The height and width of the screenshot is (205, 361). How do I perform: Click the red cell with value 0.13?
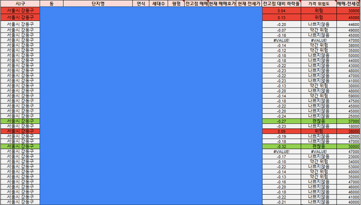click(281, 18)
